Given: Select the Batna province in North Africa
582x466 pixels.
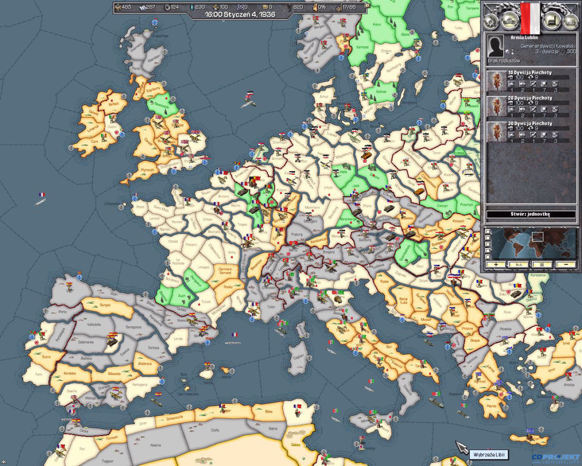Looking at the screenshot, I should pyautogui.click(x=273, y=428).
